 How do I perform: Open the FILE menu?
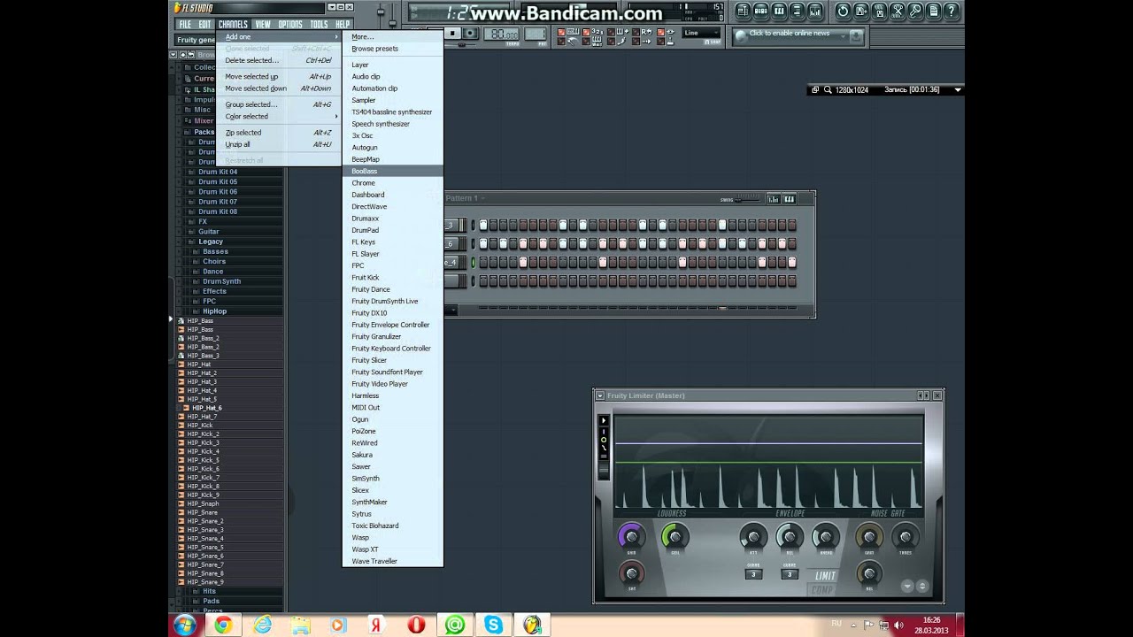tap(184, 24)
